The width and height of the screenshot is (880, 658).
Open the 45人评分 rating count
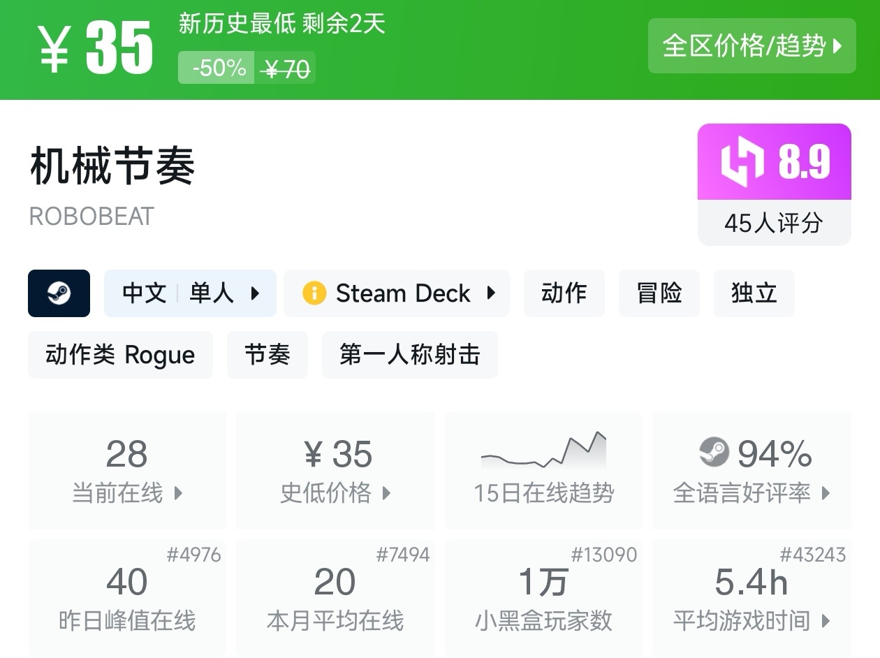[774, 224]
